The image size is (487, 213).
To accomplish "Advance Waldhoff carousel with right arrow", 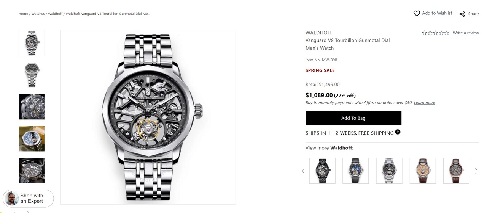I will [x=476, y=171].
